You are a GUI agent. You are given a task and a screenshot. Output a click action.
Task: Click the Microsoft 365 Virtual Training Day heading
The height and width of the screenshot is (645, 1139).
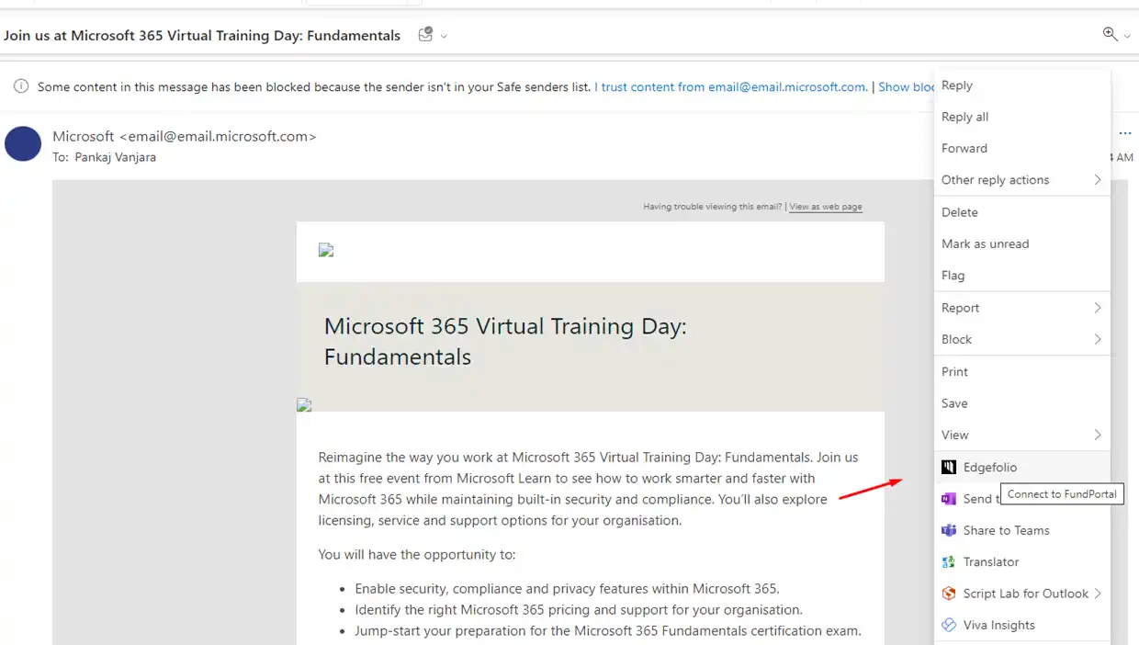tap(505, 341)
